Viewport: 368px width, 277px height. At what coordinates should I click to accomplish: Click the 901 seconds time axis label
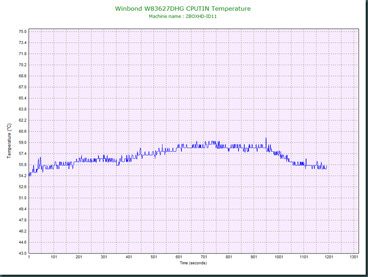254,257
